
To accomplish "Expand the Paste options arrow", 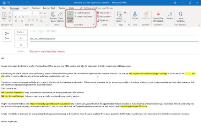I will [4, 21].
